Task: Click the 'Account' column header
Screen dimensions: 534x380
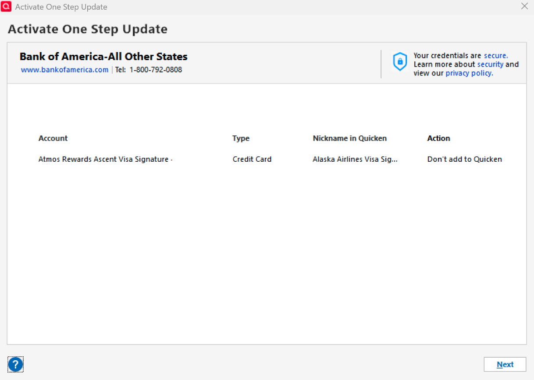Action: tap(53, 138)
